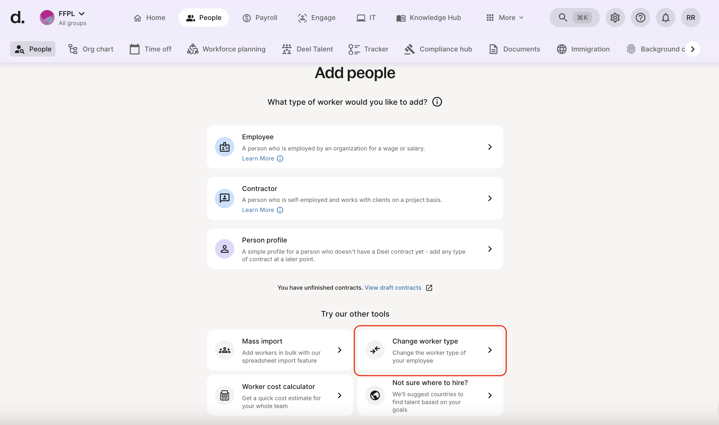Open Deel Talent section
This screenshot has height=425, width=719.
click(307, 49)
